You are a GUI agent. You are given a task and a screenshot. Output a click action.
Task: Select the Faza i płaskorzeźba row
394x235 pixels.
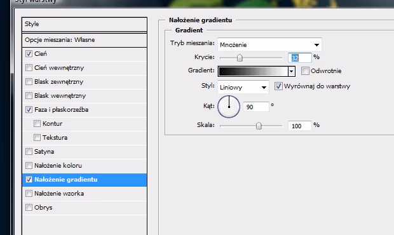[x=85, y=110]
